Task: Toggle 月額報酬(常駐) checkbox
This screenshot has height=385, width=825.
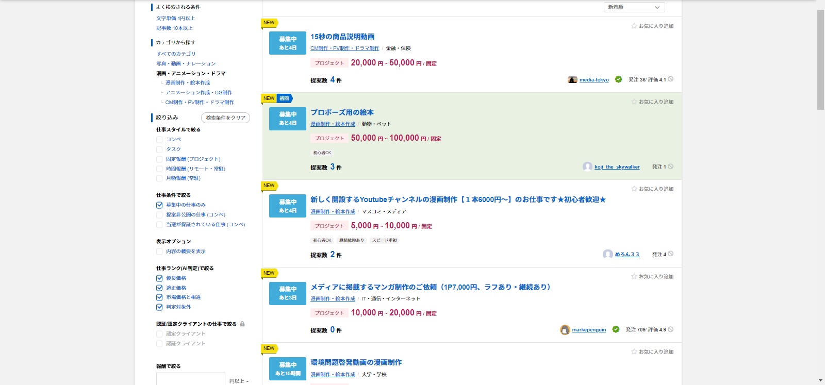Action: [159, 178]
